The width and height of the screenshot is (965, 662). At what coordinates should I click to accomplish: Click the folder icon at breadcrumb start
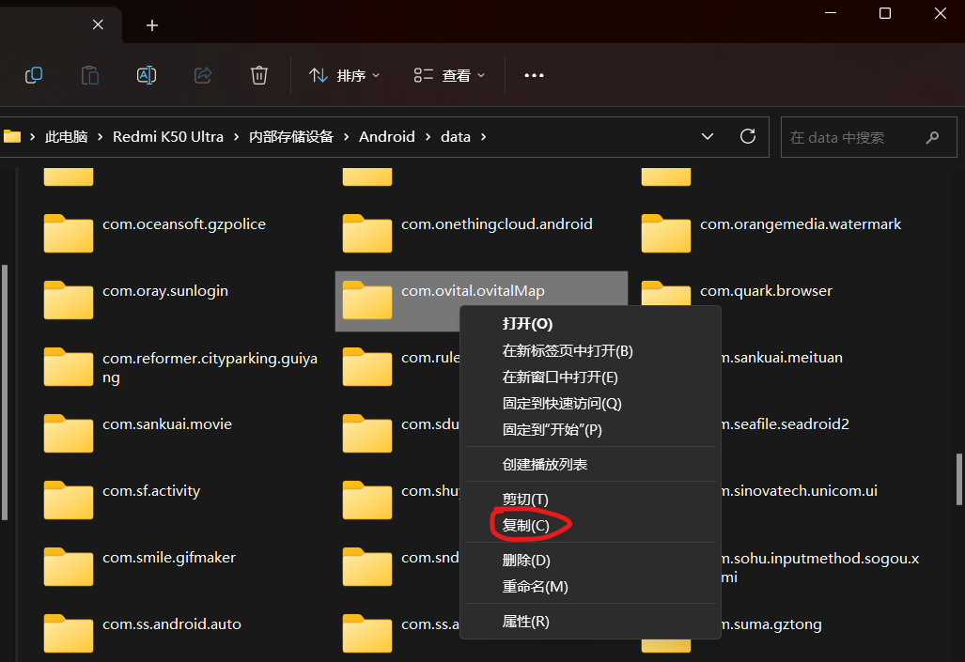point(11,136)
